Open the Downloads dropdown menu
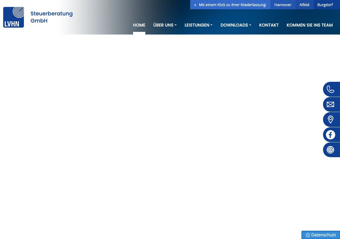The width and height of the screenshot is (340, 239). click(236, 25)
